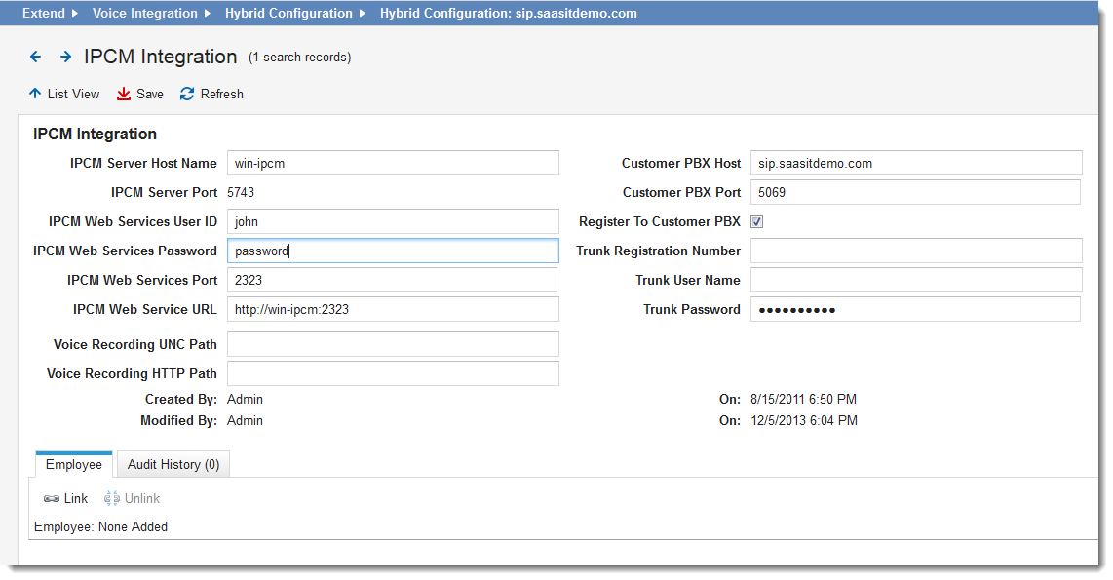
Task: Uncheck Register To Customer PBX
Action: 757,221
